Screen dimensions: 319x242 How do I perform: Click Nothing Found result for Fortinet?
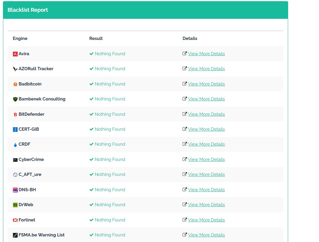(110, 220)
